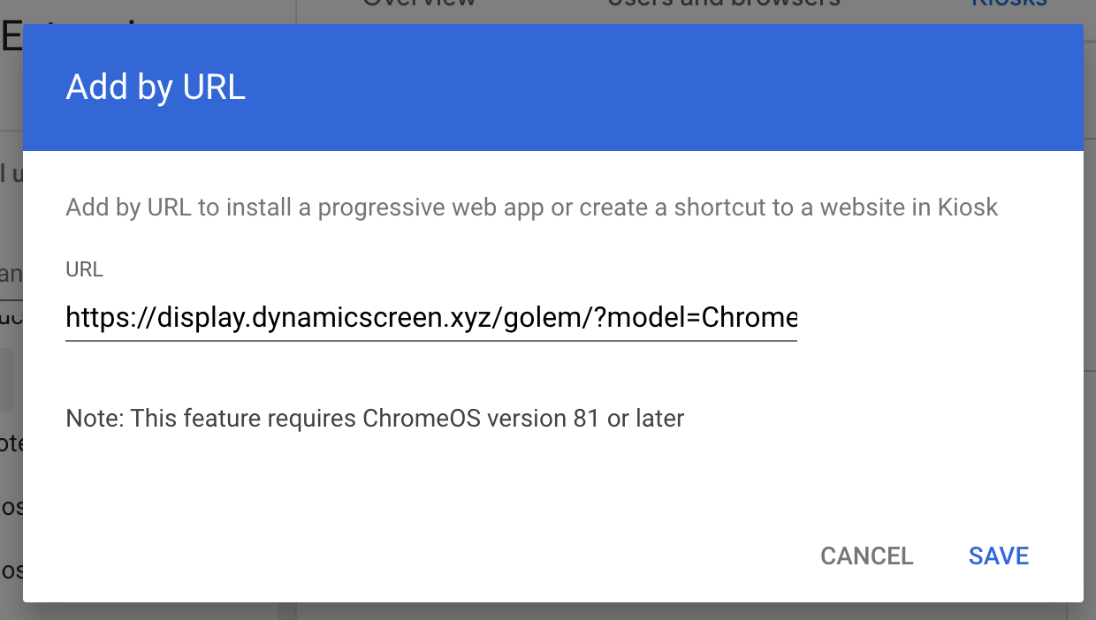Focus the URL text input field

coord(431,318)
